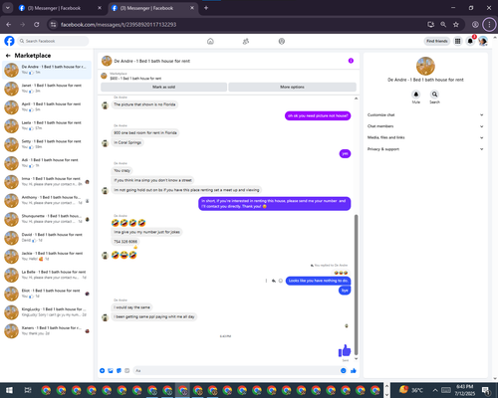Attach a file using the photo icon
Viewport: 498px width, 398px height.
tap(111, 370)
